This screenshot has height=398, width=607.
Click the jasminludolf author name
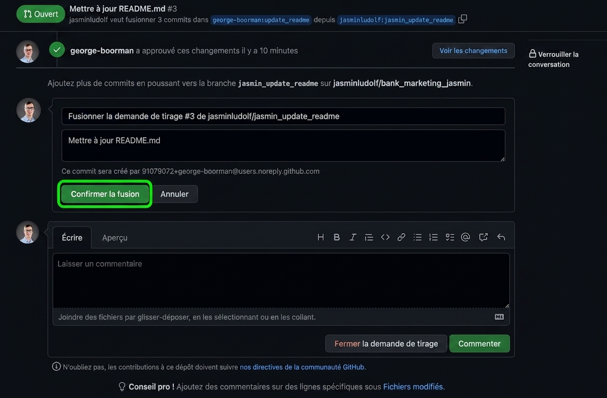click(89, 20)
